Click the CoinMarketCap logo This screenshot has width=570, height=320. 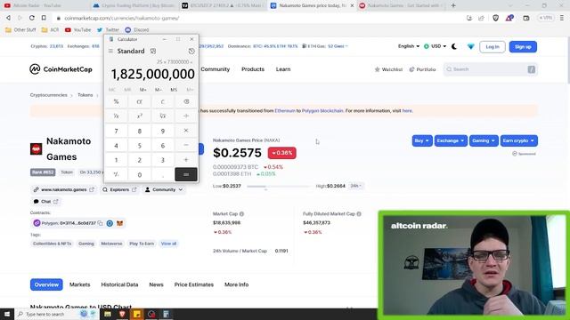[x=61, y=69]
